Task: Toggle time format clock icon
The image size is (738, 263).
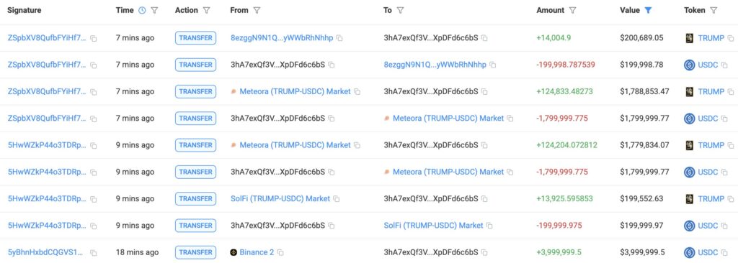Action: coord(142,10)
